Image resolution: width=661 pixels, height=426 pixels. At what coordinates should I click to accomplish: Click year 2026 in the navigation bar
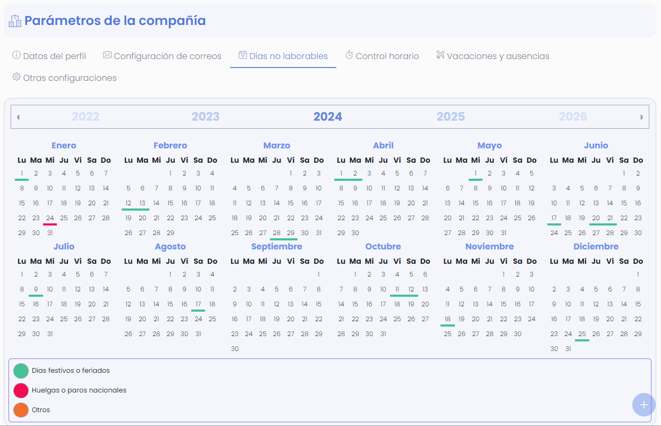(573, 116)
